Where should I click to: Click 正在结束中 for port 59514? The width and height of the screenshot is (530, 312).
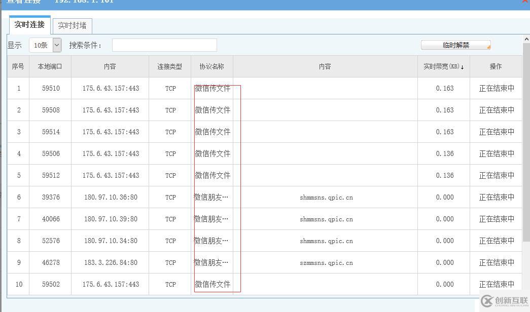[x=497, y=132]
